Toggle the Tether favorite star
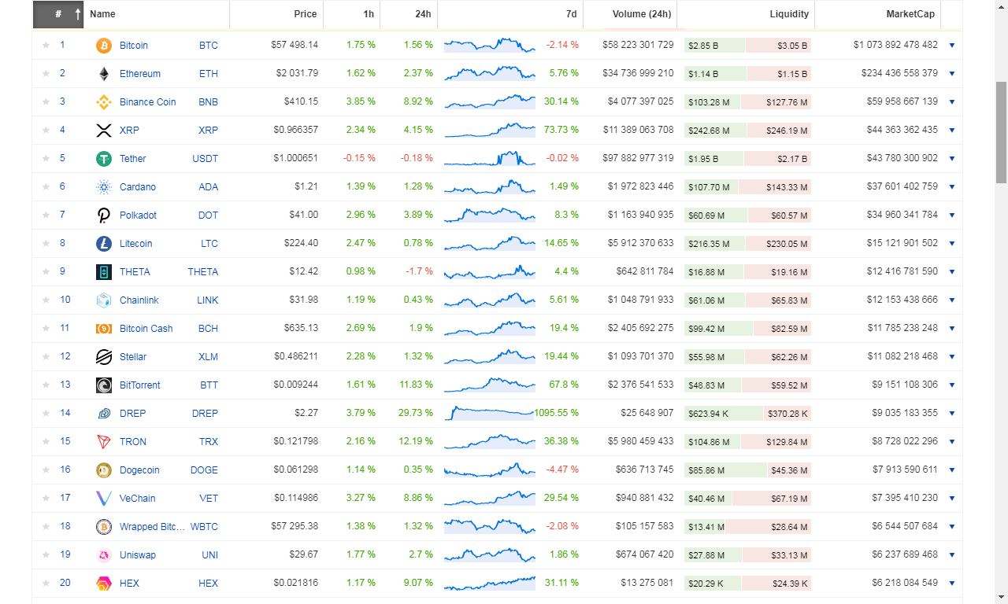 (46, 159)
